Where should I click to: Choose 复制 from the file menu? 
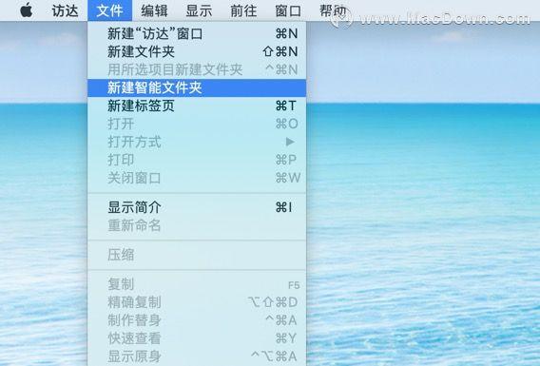point(197,284)
